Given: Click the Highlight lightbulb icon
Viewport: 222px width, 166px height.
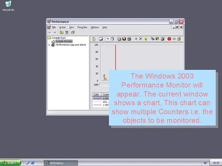Looking at the screenshot, I should tap(146, 39).
